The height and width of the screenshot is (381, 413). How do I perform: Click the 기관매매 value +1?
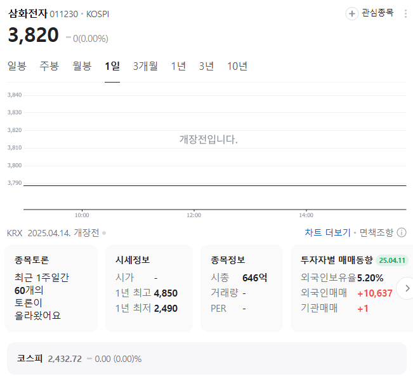363,309
